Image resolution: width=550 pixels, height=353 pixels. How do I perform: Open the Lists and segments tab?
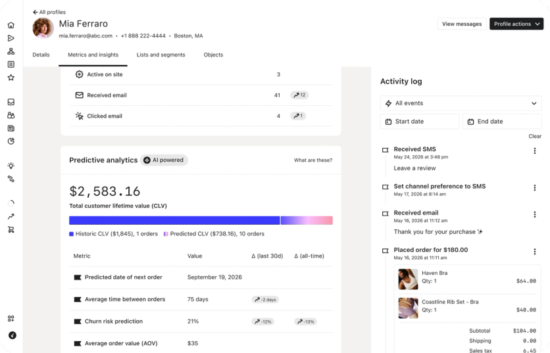click(x=161, y=55)
